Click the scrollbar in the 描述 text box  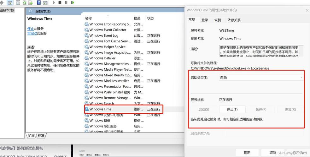click(x=301, y=51)
